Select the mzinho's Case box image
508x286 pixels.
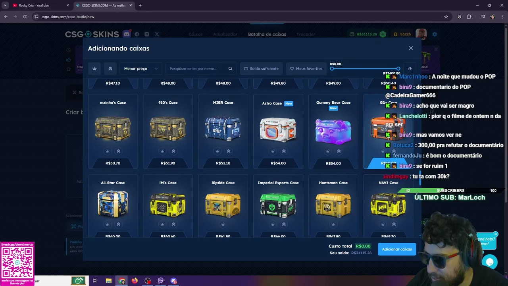(x=113, y=128)
